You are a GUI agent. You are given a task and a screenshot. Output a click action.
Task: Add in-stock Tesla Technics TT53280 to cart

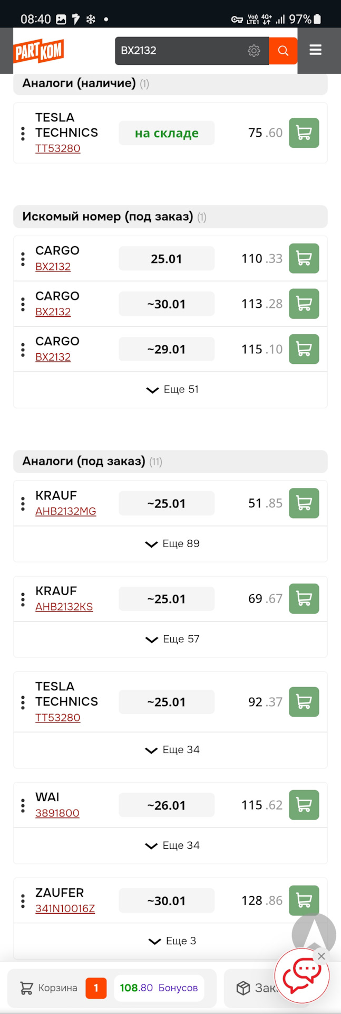pos(304,133)
